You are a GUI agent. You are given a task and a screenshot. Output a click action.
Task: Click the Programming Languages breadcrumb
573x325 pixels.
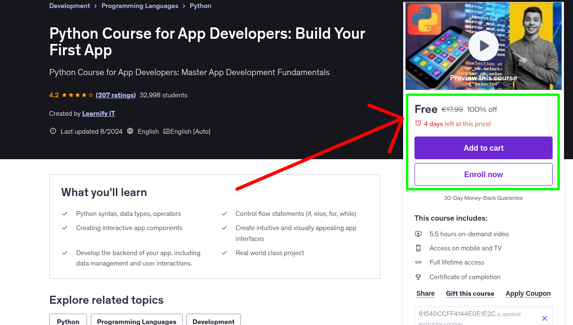point(140,6)
